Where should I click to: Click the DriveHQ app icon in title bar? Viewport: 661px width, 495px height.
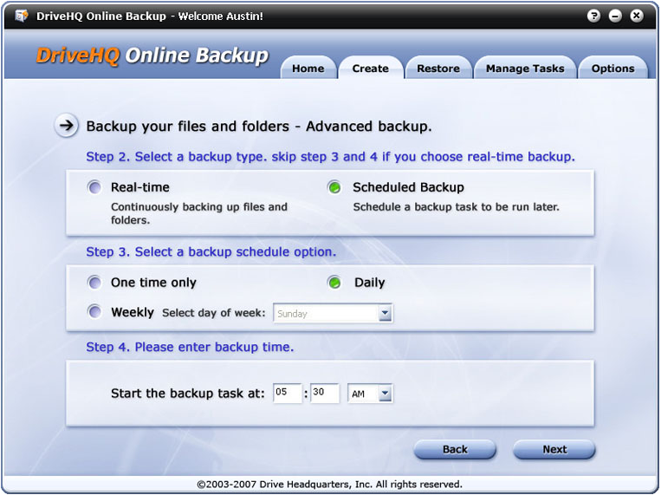pos(22,16)
